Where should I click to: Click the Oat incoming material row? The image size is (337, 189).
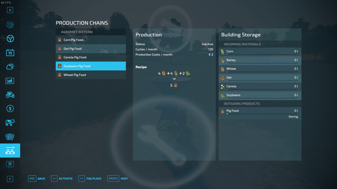pyautogui.click(x=260, y=77)
